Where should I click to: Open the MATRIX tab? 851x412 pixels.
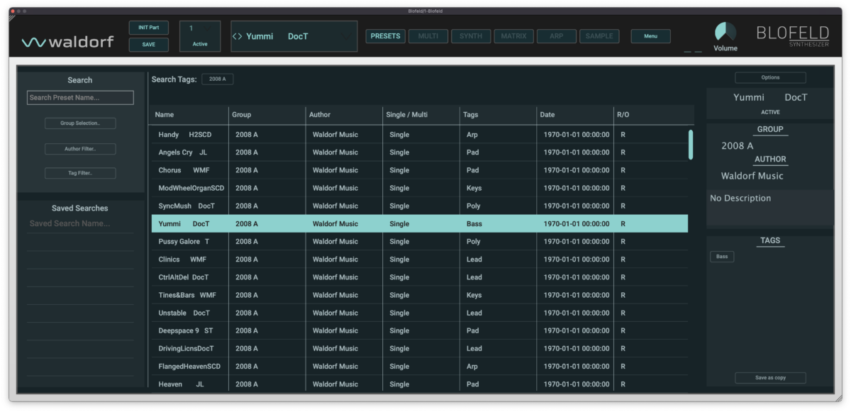coord(513,35)
